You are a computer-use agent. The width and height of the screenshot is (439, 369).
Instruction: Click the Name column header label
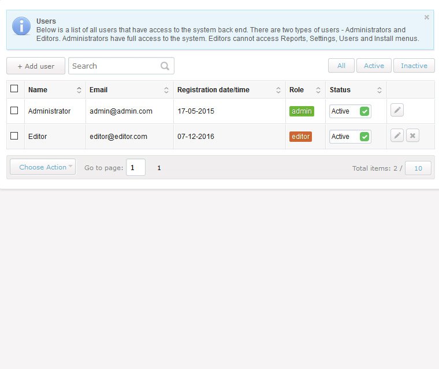click(x=38, y=90)
